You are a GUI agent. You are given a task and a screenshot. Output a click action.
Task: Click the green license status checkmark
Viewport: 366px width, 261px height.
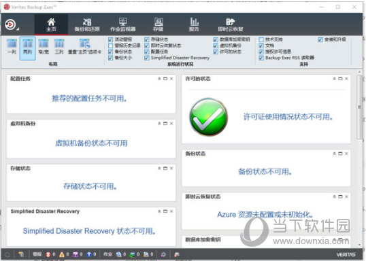[x=208, y=117]
